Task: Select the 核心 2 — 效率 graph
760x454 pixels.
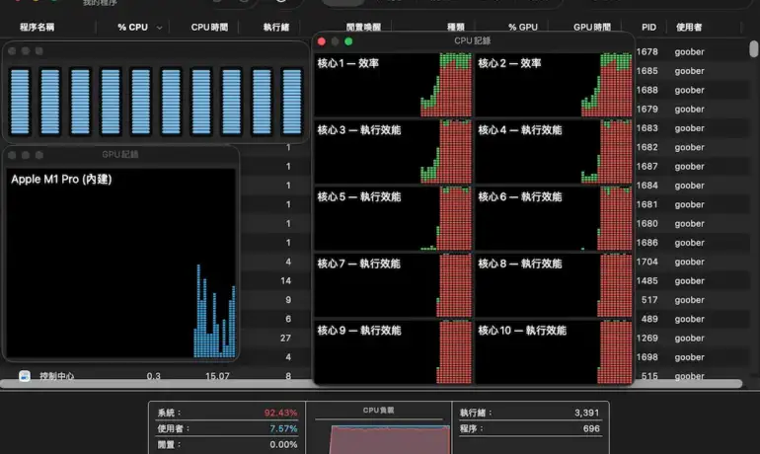Action: [x=554, y=85]
